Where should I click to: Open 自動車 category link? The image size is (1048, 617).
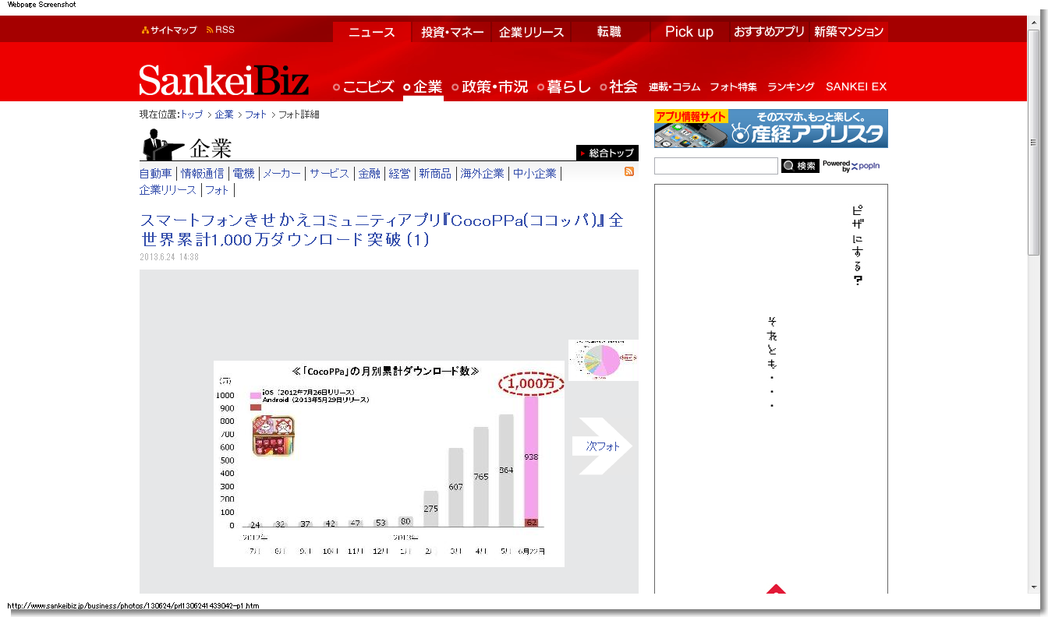(x=155, y=174)
